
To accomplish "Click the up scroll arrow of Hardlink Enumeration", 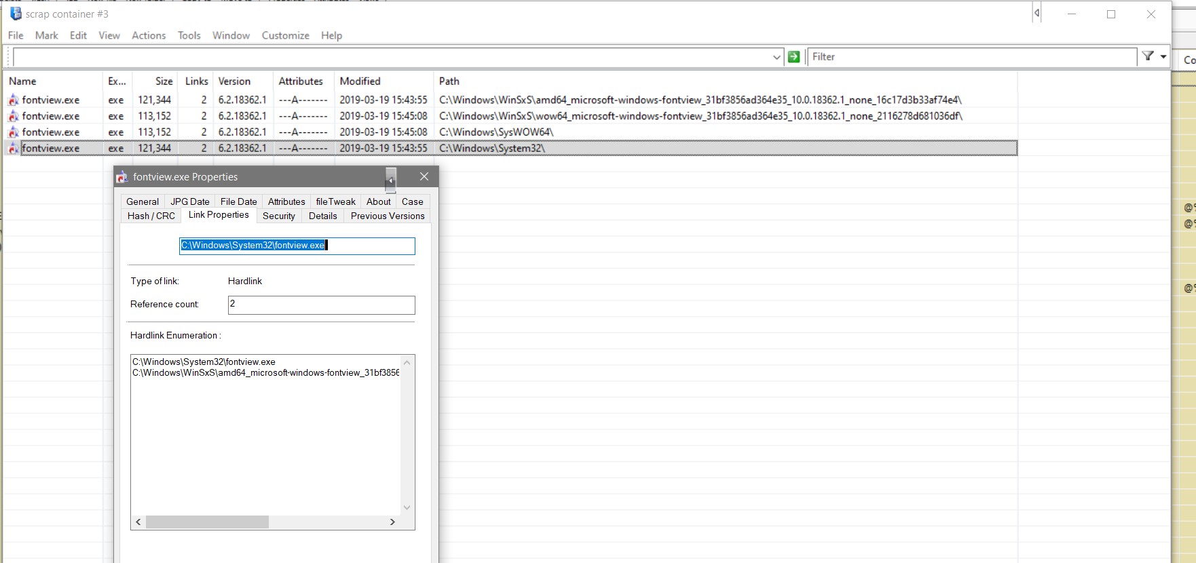I will click(407, 362).
